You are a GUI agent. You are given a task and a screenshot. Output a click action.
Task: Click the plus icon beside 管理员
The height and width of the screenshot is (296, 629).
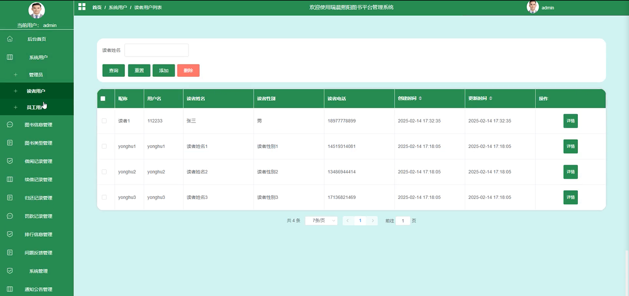coord(15,75)
